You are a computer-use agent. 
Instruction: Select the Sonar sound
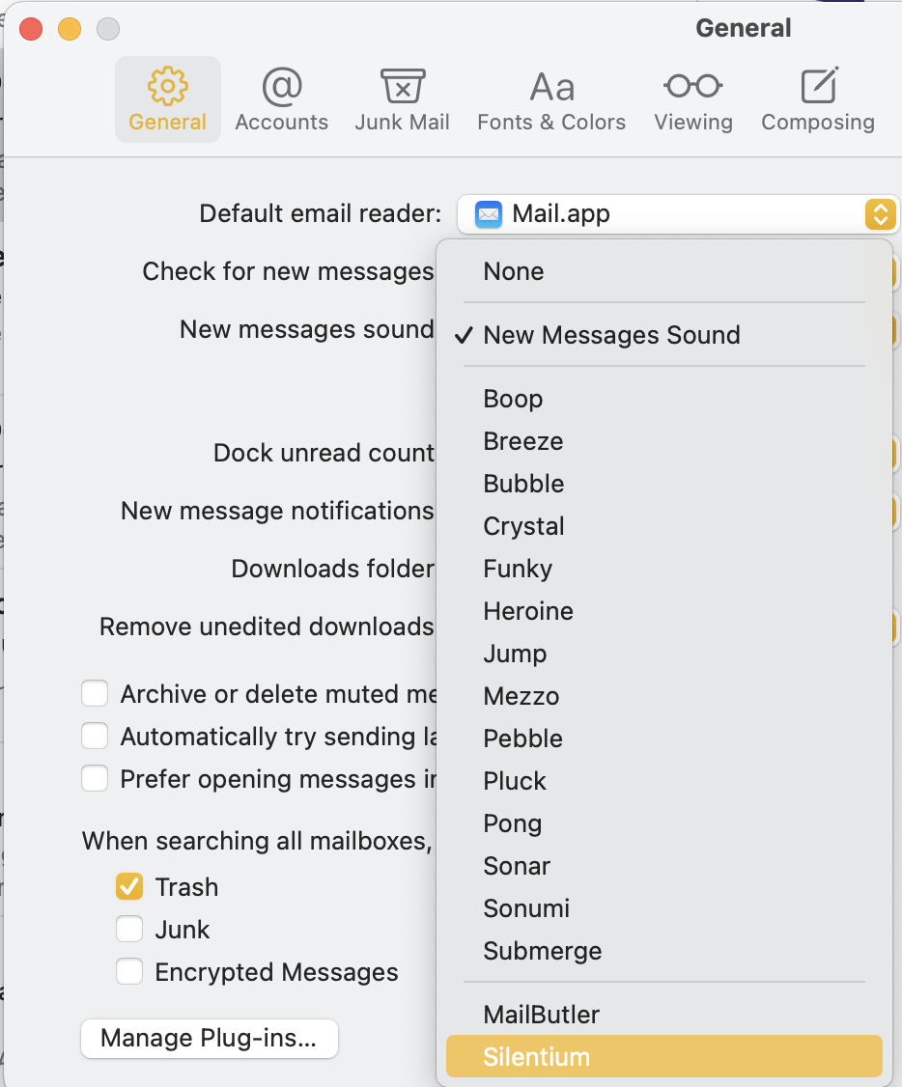(664, 866)
